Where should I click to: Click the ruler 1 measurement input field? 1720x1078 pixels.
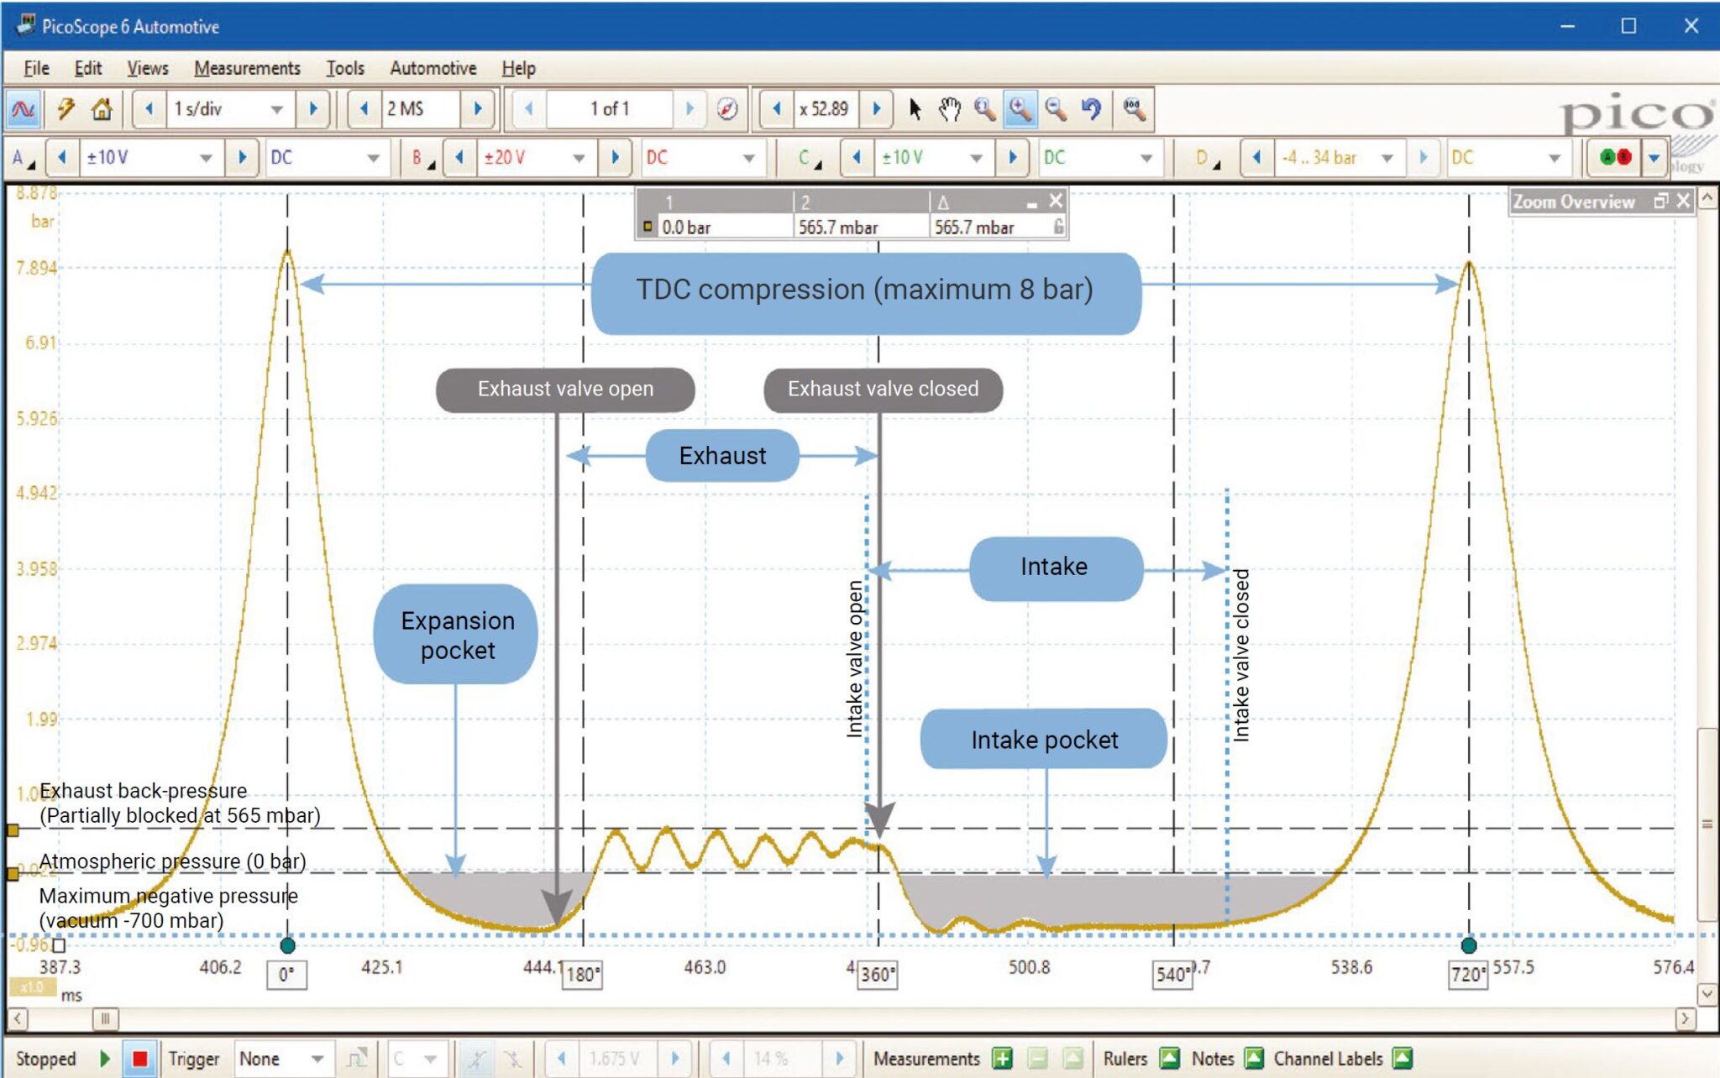click(x=716, y=228)
